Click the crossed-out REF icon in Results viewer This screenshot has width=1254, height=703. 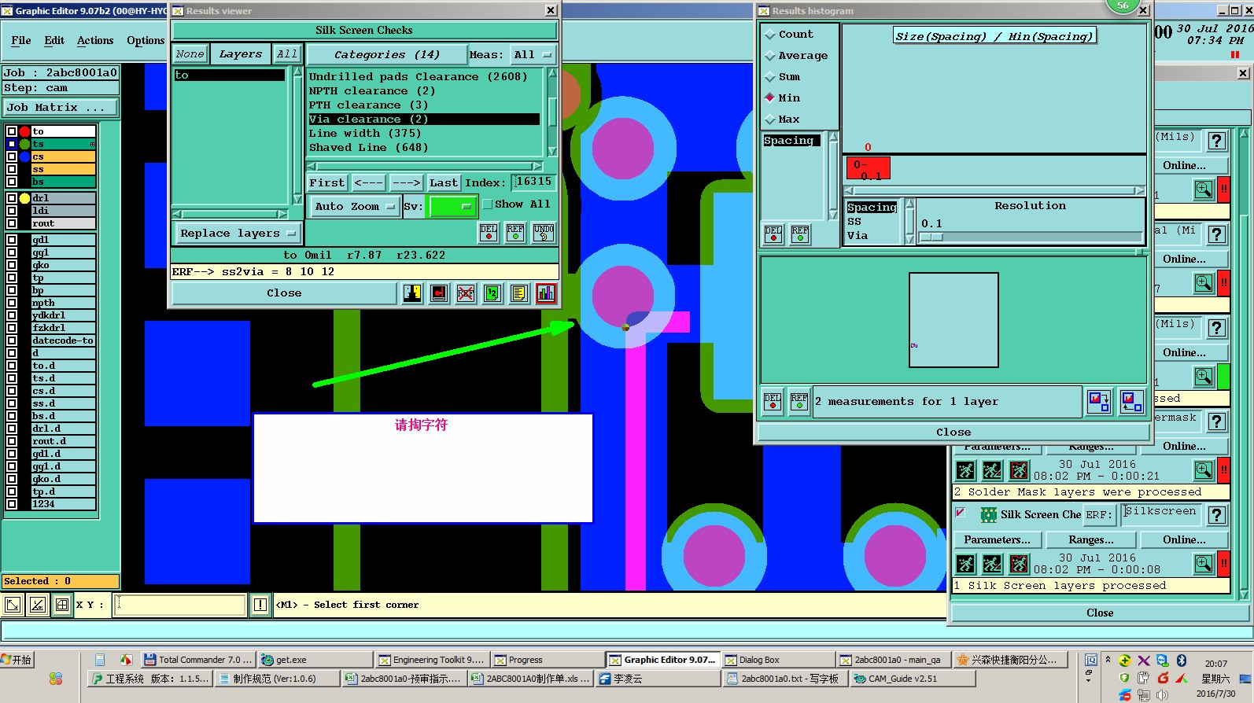click(x=466, y=293)
